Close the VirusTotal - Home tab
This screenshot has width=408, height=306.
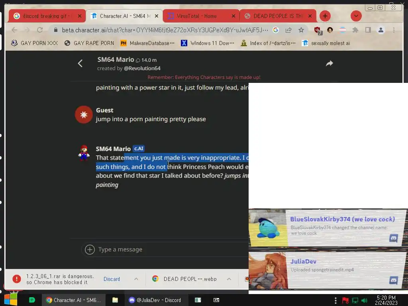coord(233,16)
